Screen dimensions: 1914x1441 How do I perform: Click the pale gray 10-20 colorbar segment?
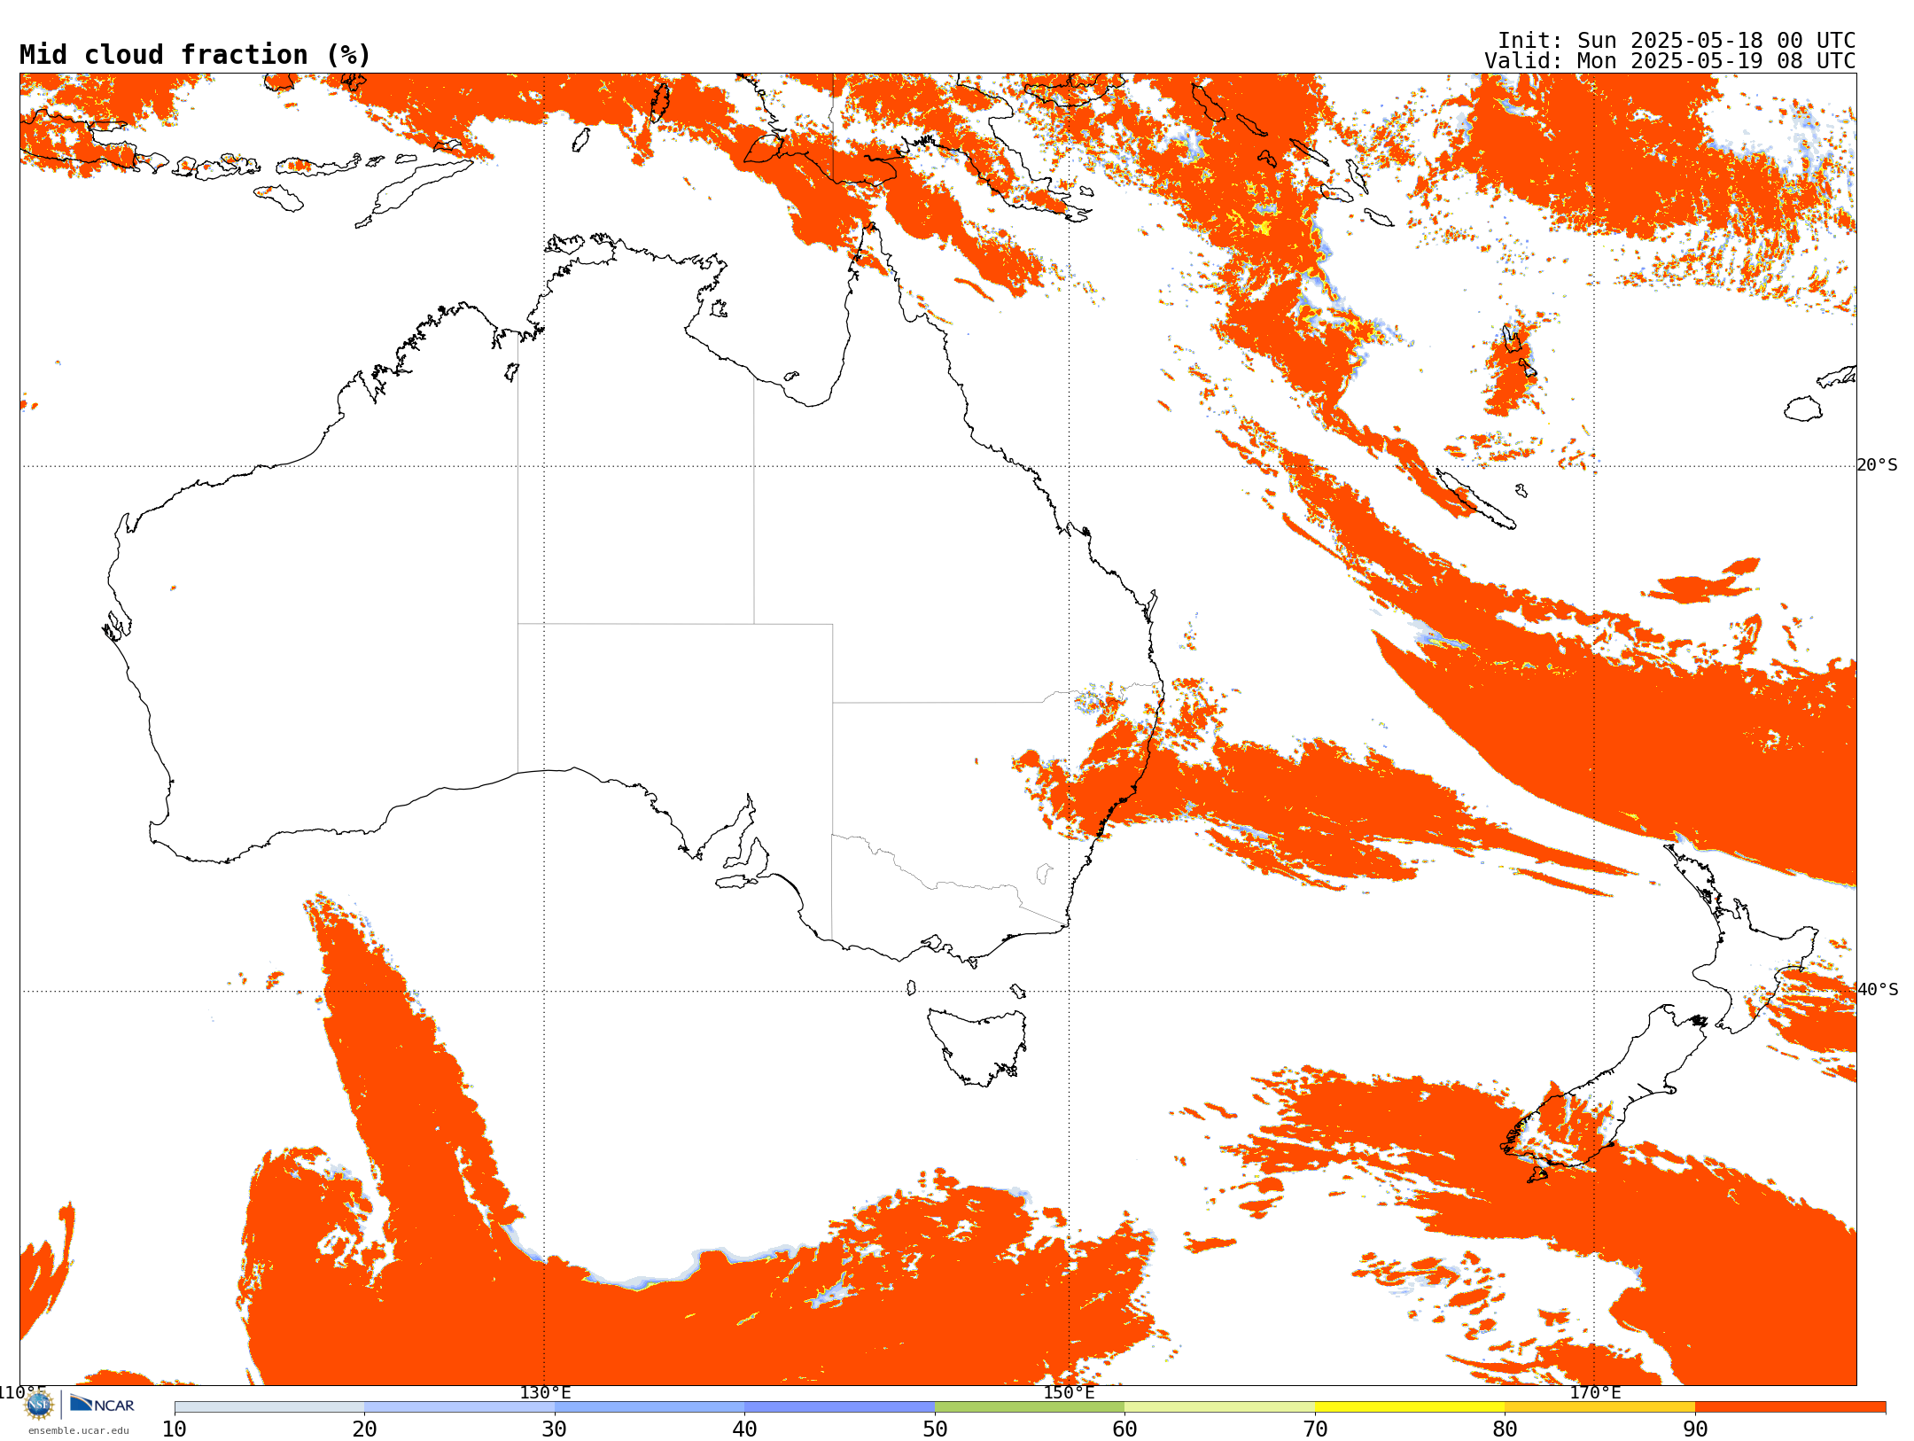point(269,1406)
